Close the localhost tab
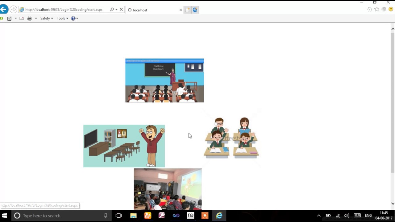Viewport: 395px width, 222px height. (x=181, y=10)
